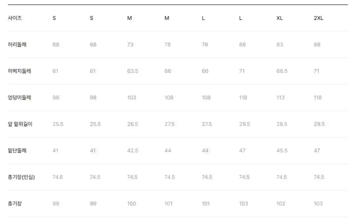The image size is (354, 218).
Task: Click the 사이즈 header label
Action: [x=15, y=18]
